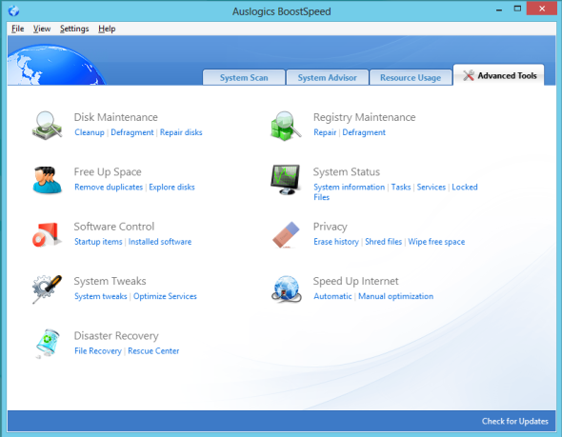Open the System information link
This screenshot has height=437, width=562.
(x=349, y=187)
